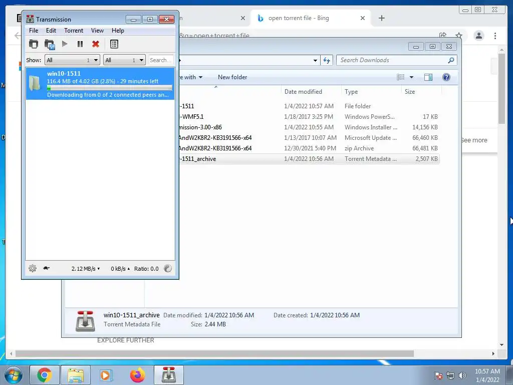Select the -WMF5.1 PowerShell file row

[x=309, y=116]
